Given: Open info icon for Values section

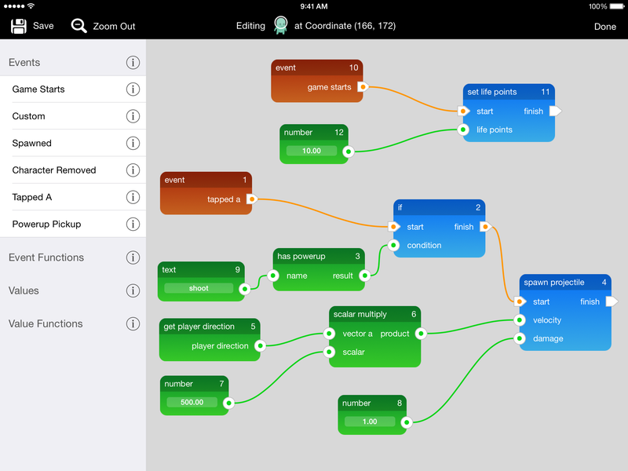Looking at the screenshot, I should (133, 290).
